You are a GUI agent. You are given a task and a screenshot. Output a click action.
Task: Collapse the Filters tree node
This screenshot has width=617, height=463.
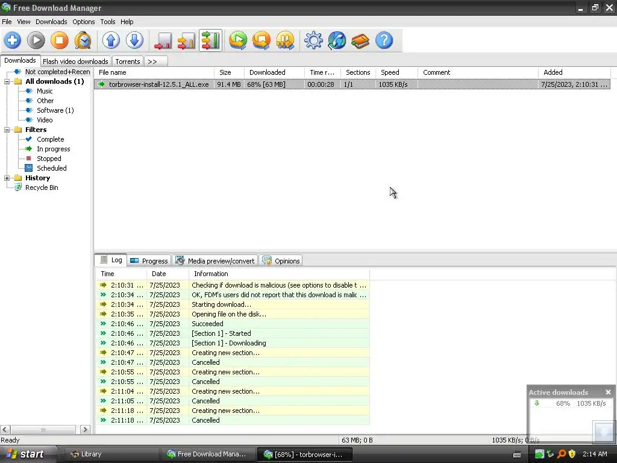pos(7,130)
